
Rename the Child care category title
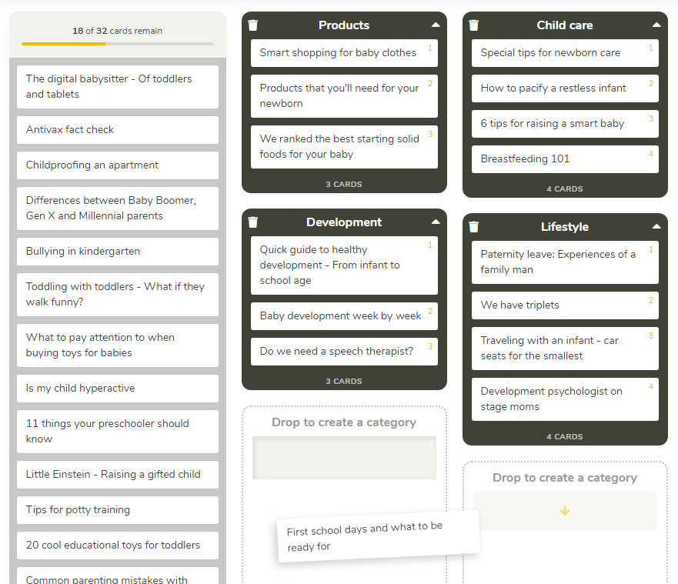click(565, 25)
